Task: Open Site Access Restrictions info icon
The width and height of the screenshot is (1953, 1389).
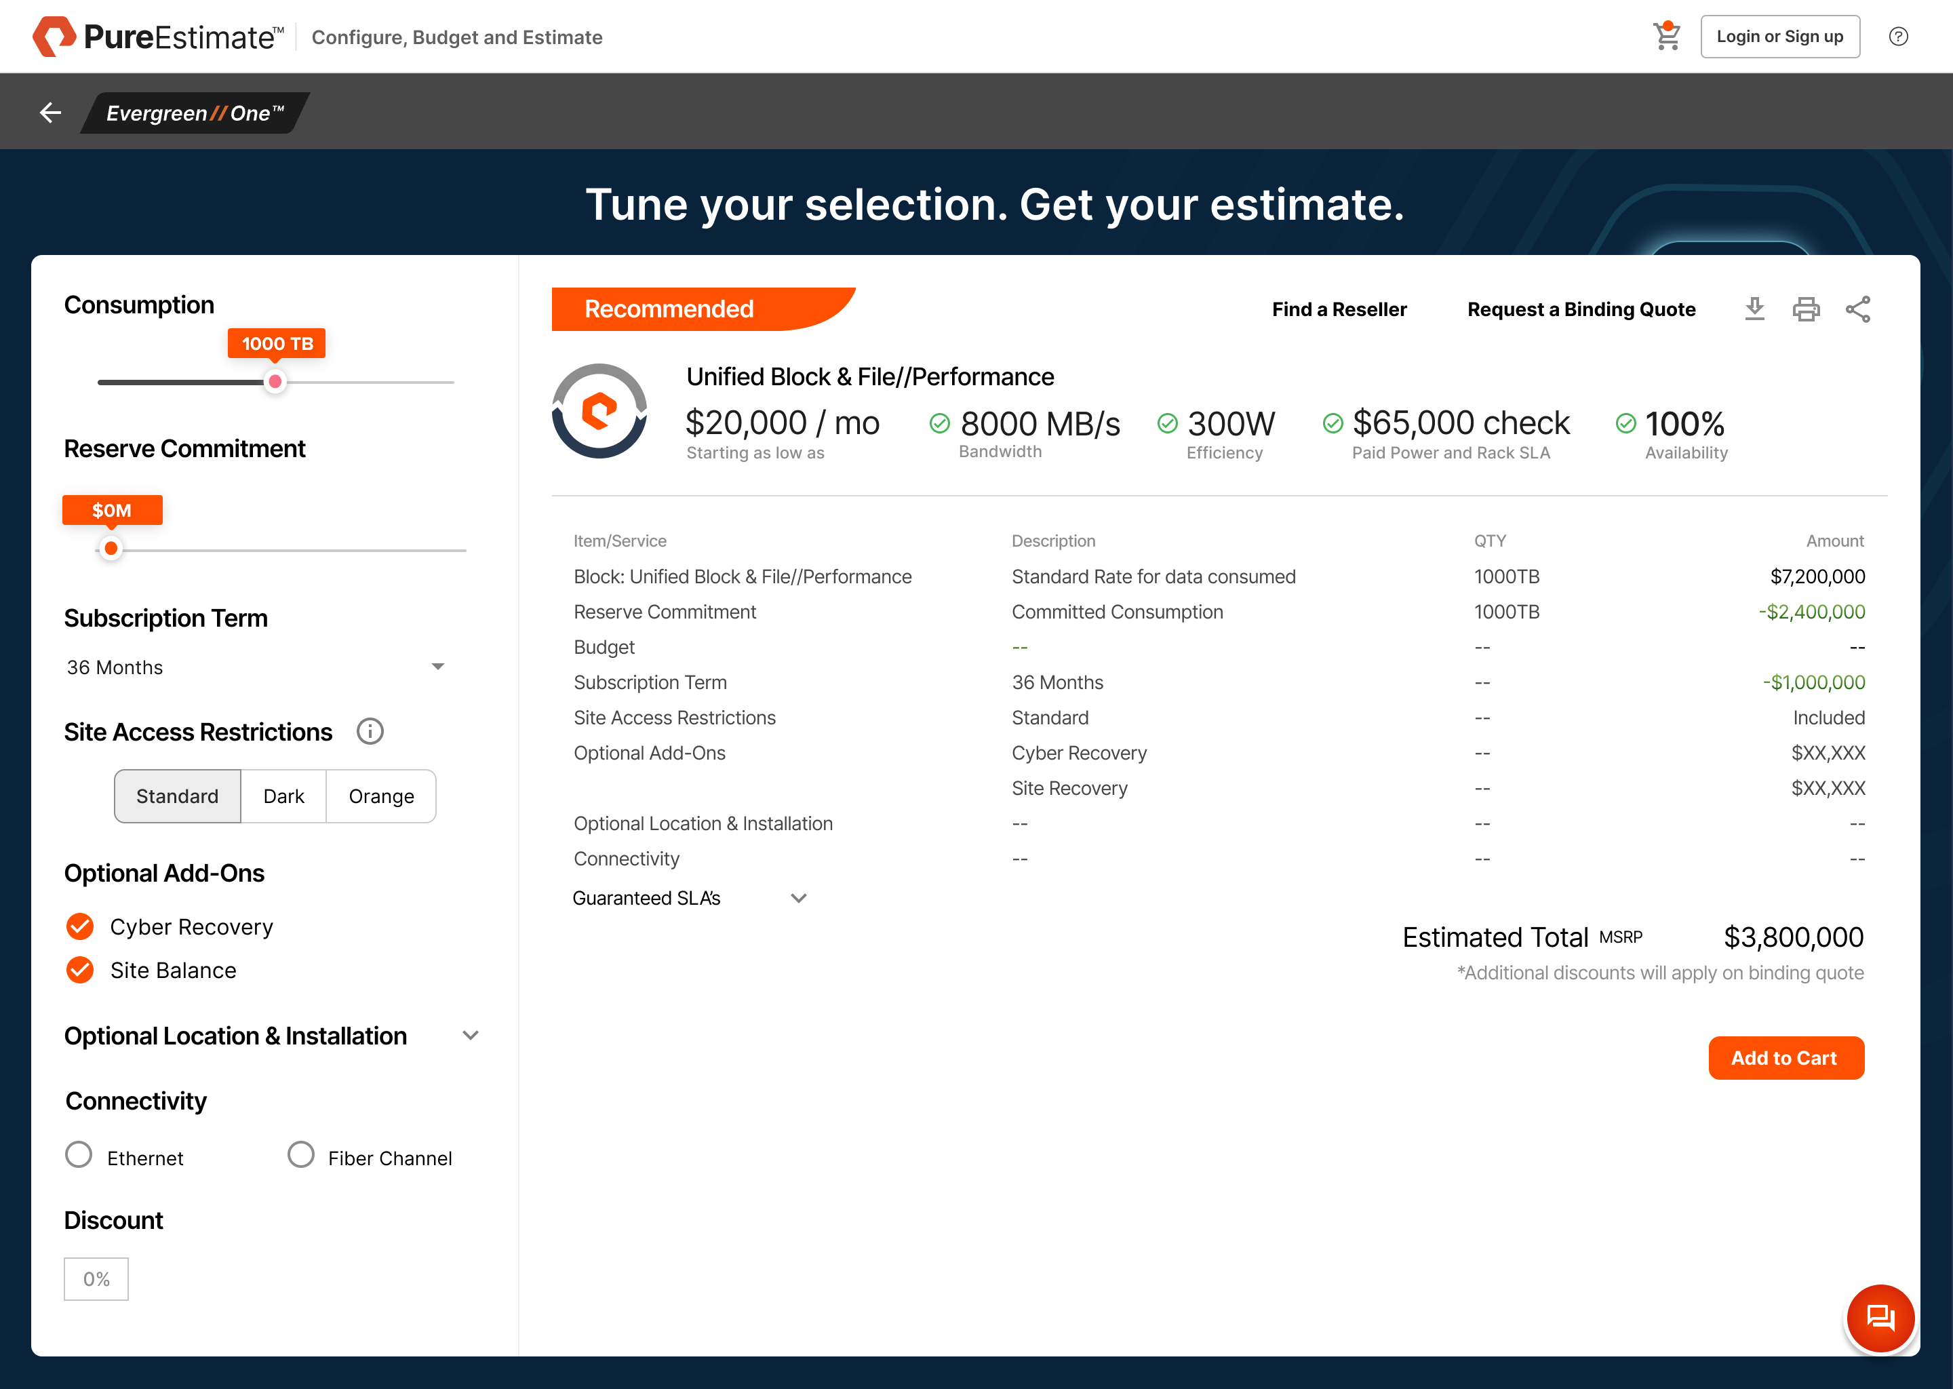Action: pos(370,731)
